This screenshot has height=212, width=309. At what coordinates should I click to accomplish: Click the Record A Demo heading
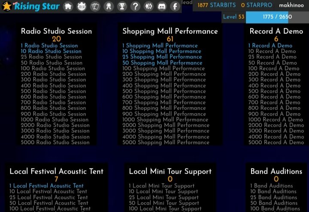pyautogui.click(x=276, y=31)
